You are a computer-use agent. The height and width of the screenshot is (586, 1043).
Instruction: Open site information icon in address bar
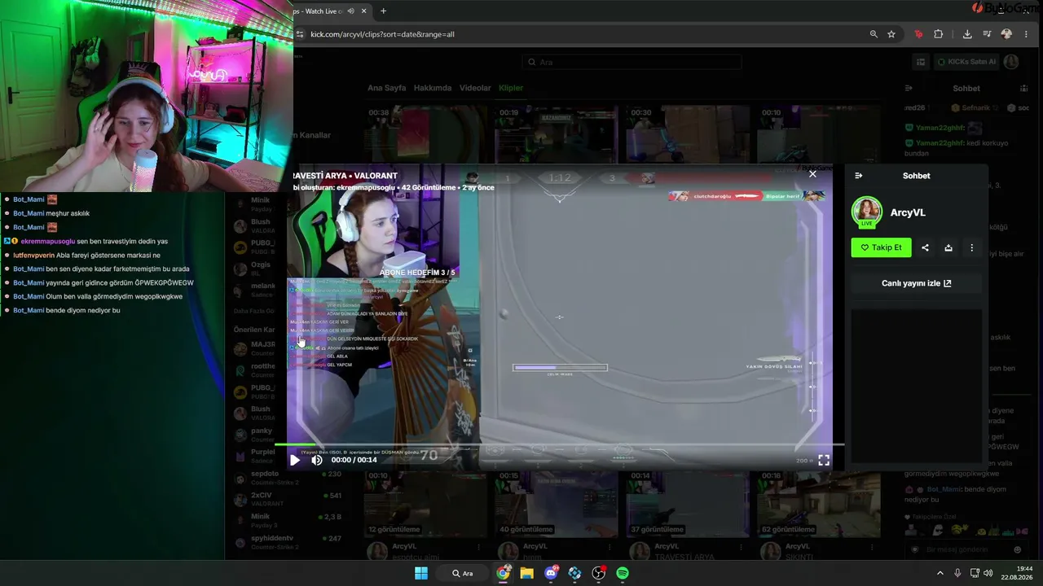click(x=300, y=34)
